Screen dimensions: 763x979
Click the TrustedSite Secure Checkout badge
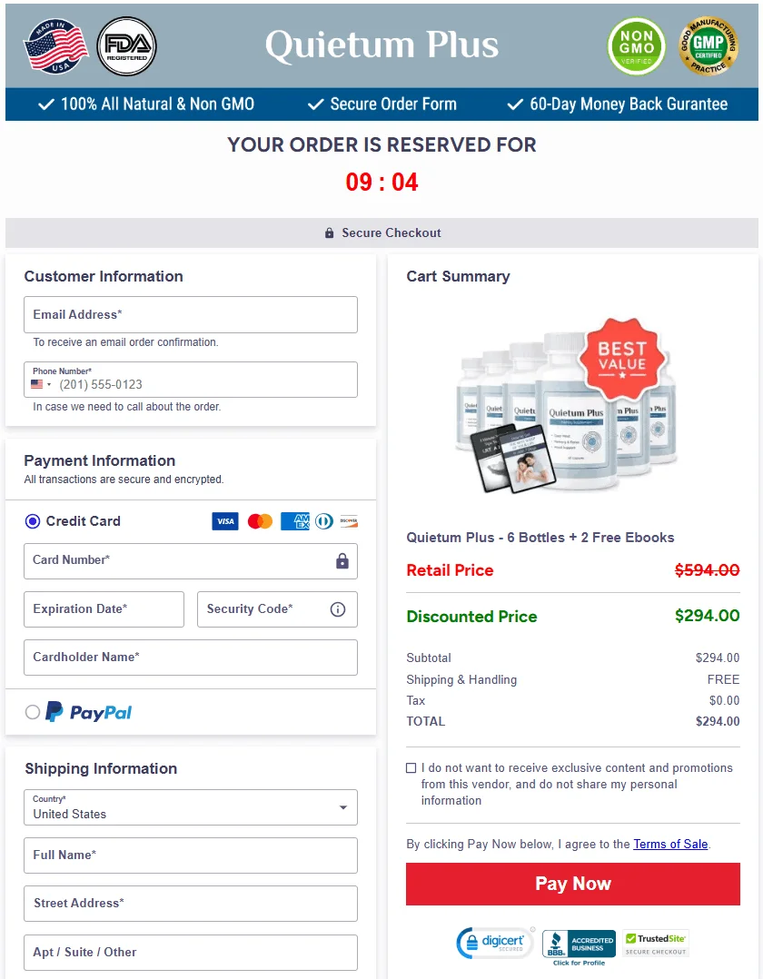(655, 943)
